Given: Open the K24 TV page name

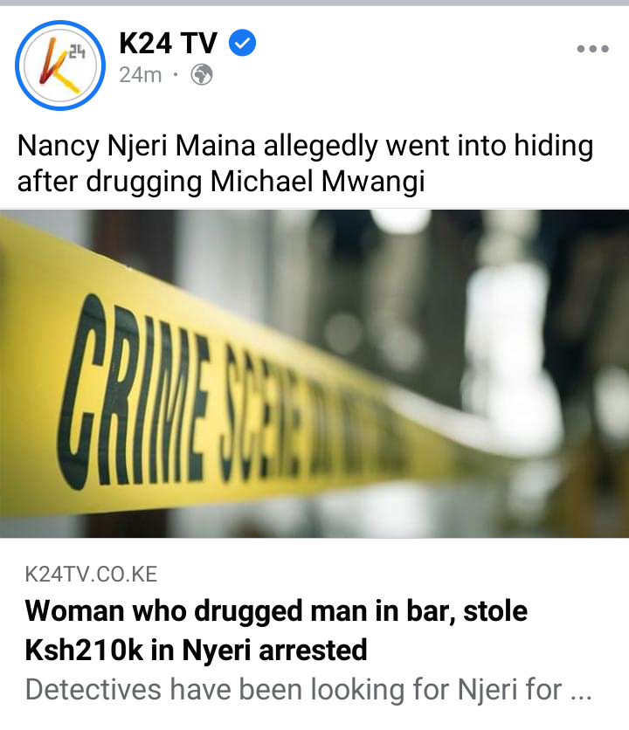Looking at the screenshot, I should (x=169, y=44).
